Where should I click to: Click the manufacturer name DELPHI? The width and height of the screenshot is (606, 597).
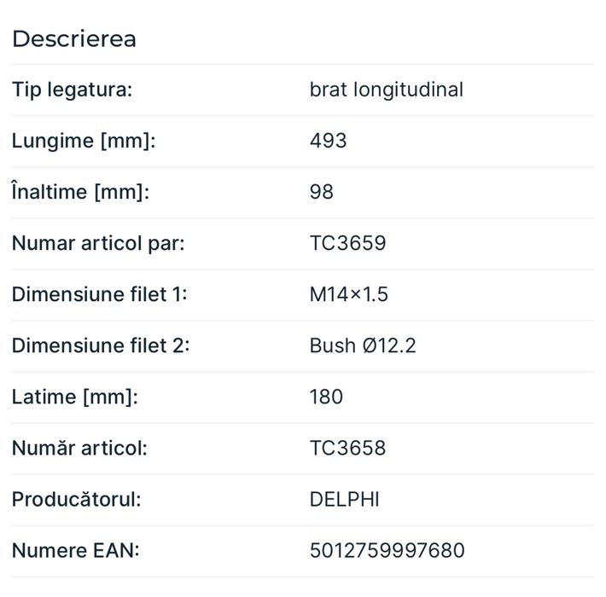click(344, 500)
